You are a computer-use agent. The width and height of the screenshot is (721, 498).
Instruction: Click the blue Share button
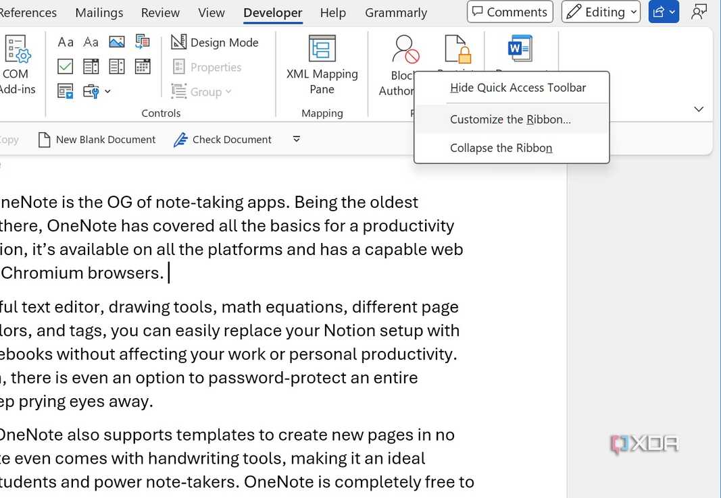tap(664, 12)
